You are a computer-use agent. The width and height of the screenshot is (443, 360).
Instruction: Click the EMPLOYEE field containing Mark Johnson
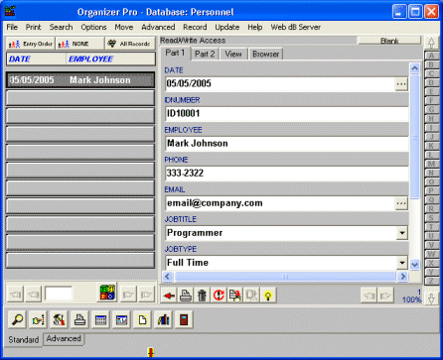pos(286,144)
